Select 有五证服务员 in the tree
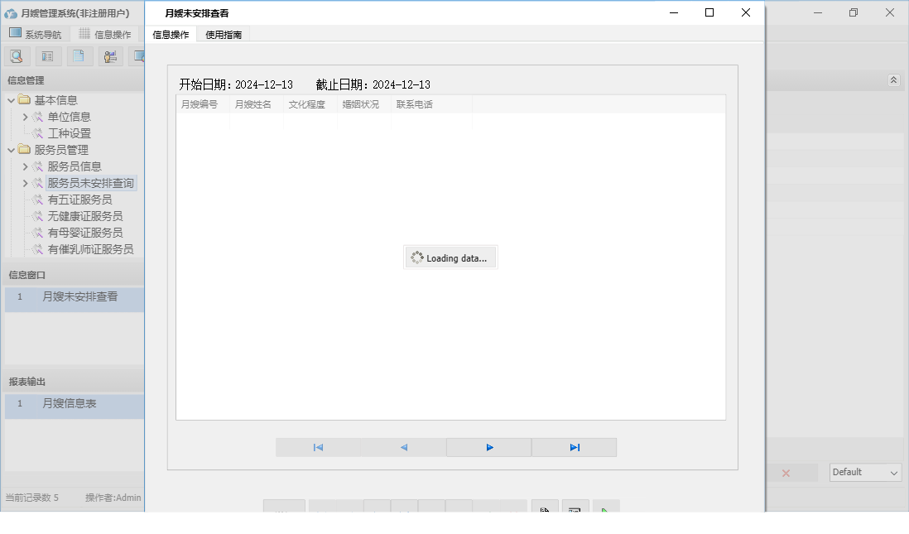Image resolution: width=909 pixels, height=534 pixels. pos(80,199)
